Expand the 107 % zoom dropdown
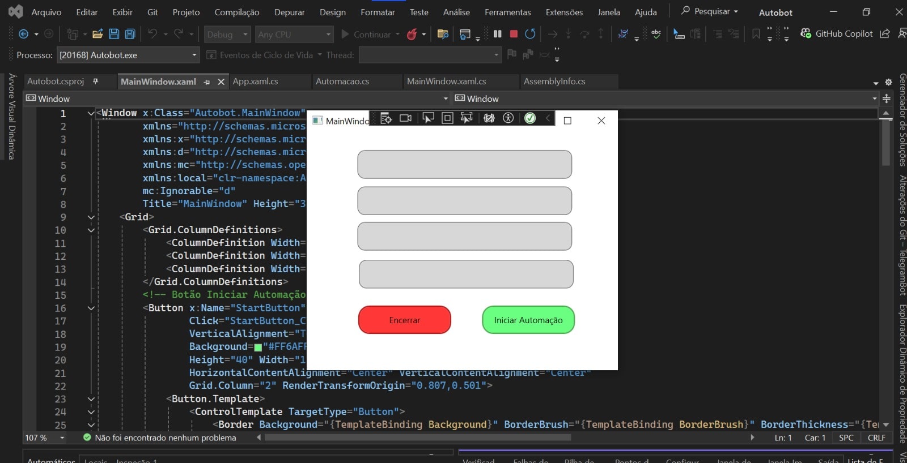Viewport: 907px width, 463px height. click(x=62, y=438)
